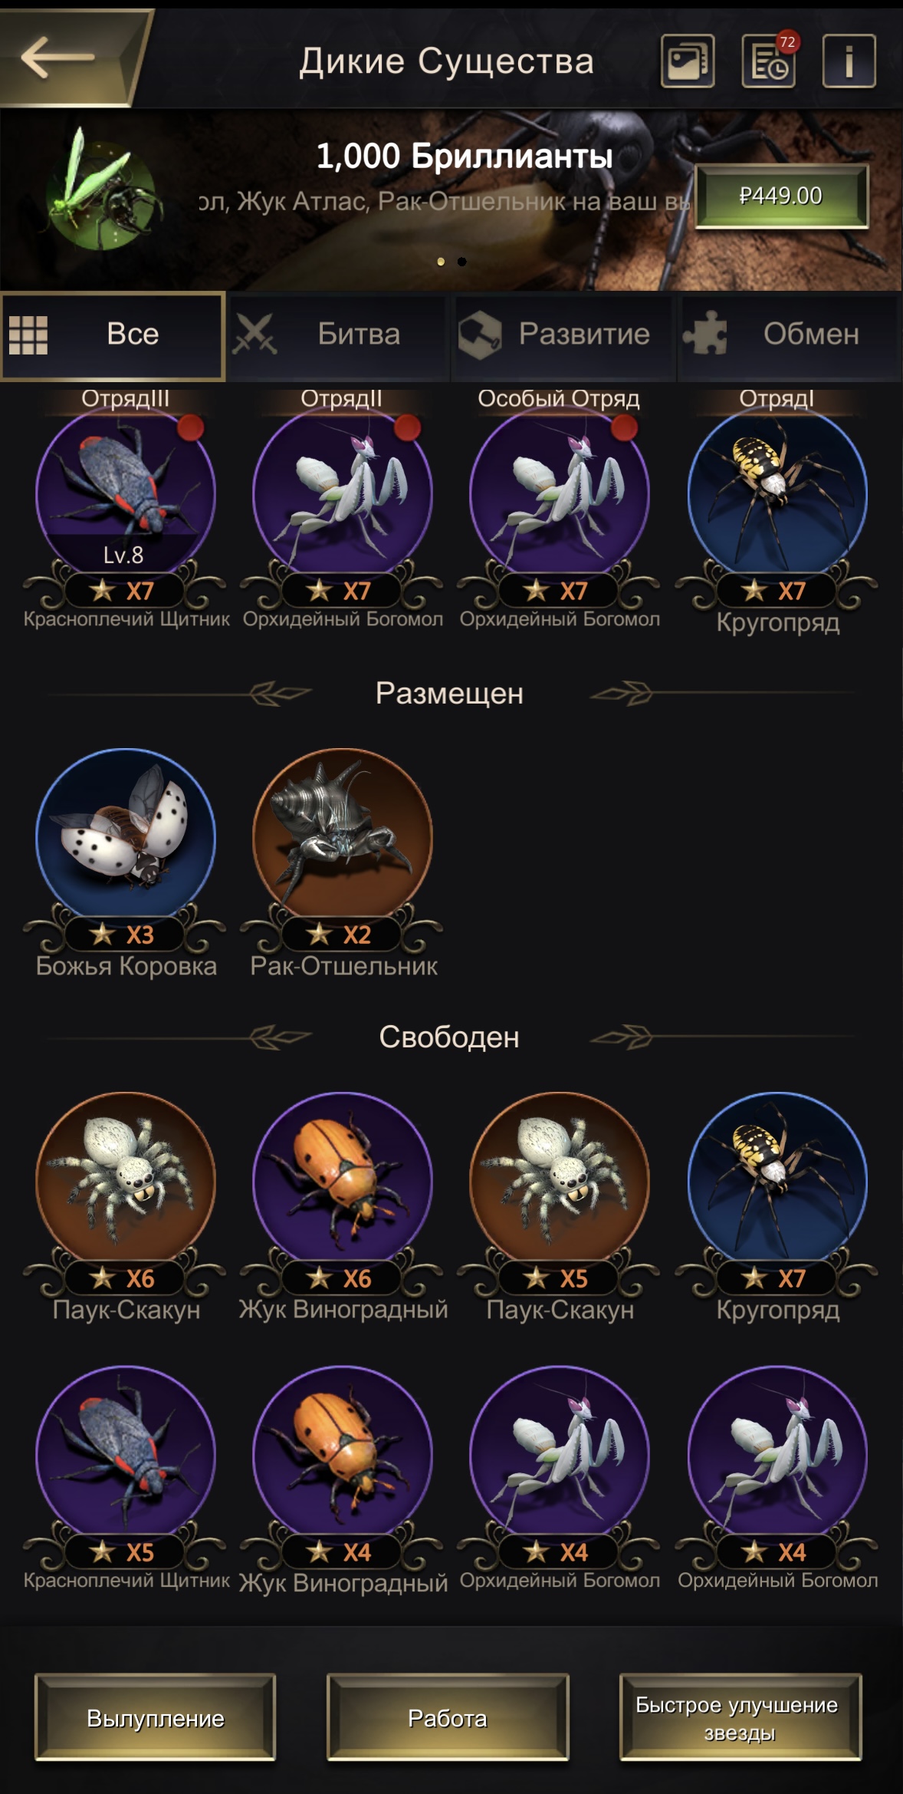Tap the back arrow in the header
This screenshot has height=1794, width=903.
click(58, 58)
